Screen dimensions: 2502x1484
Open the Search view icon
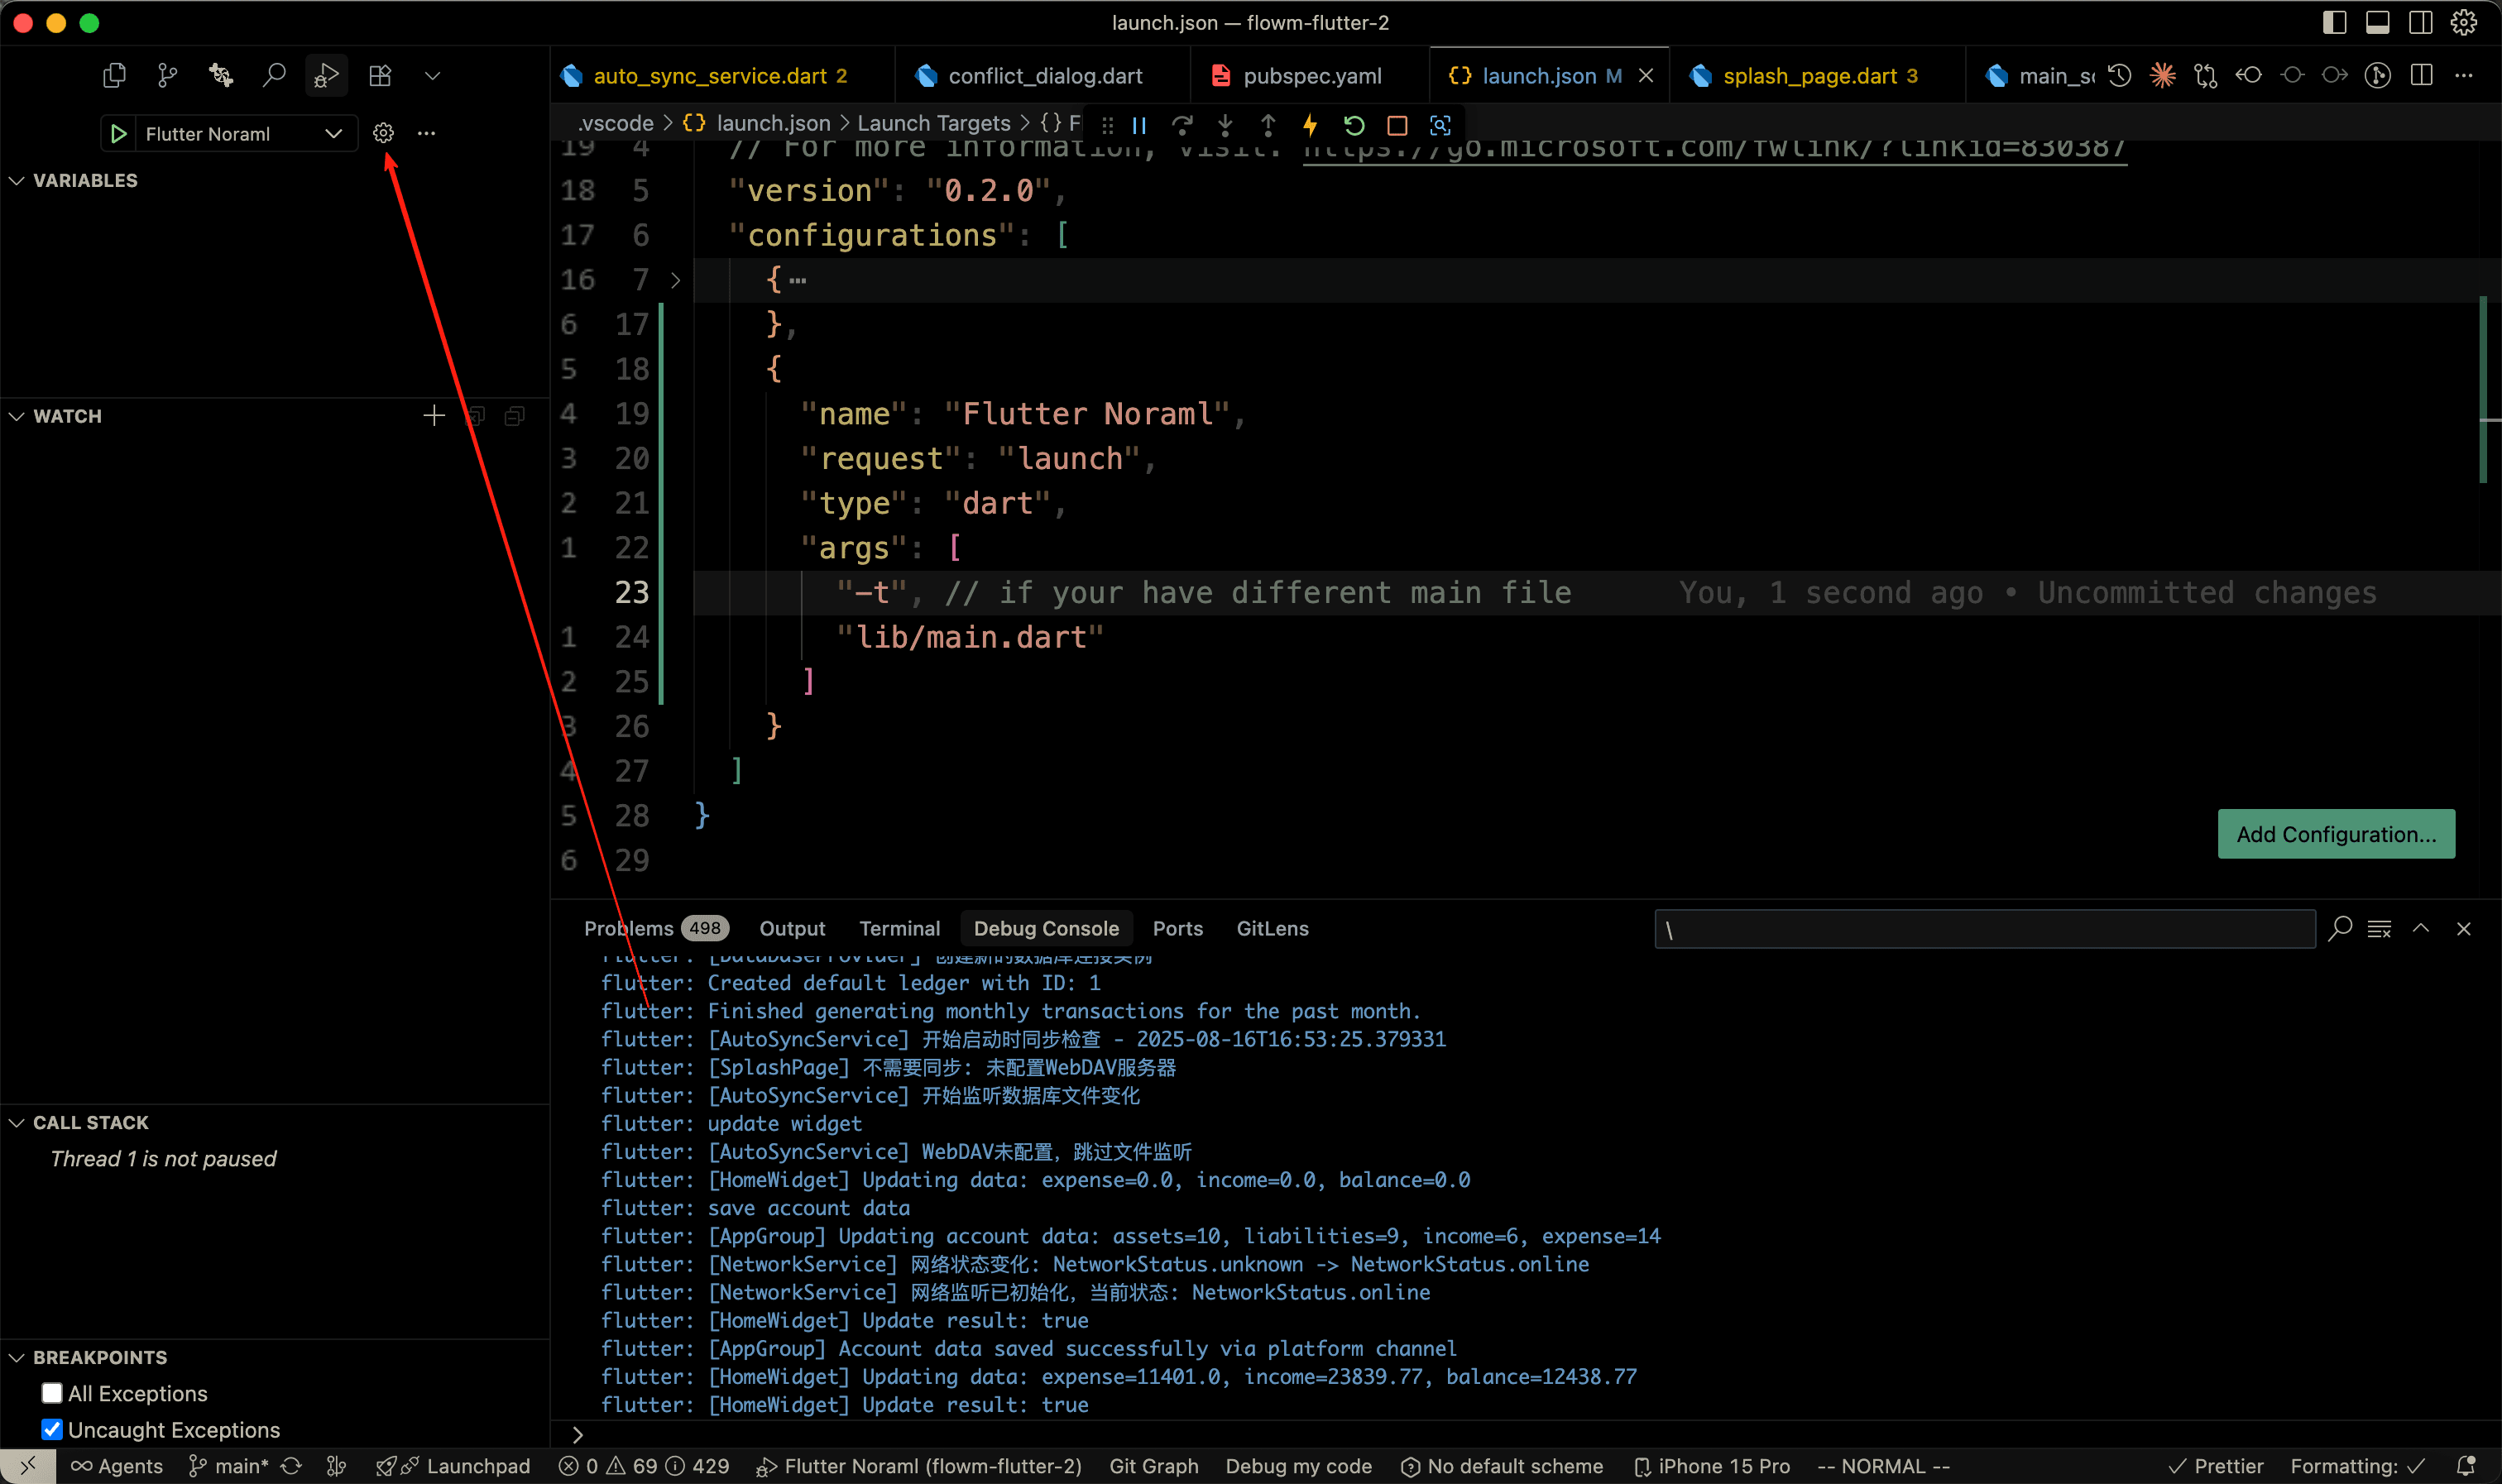point(274,75)
